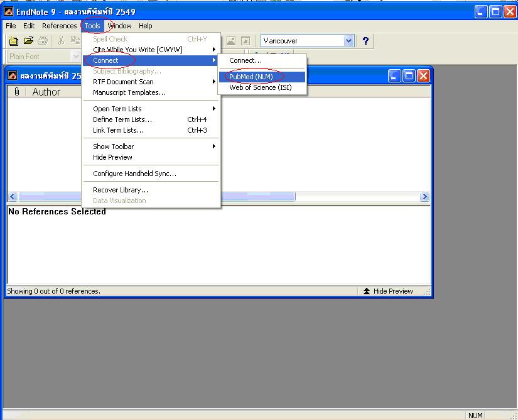Click the Cut scissors icon
Image resolution: width=518 pixels, height=420 pixels.
[61, 40]
